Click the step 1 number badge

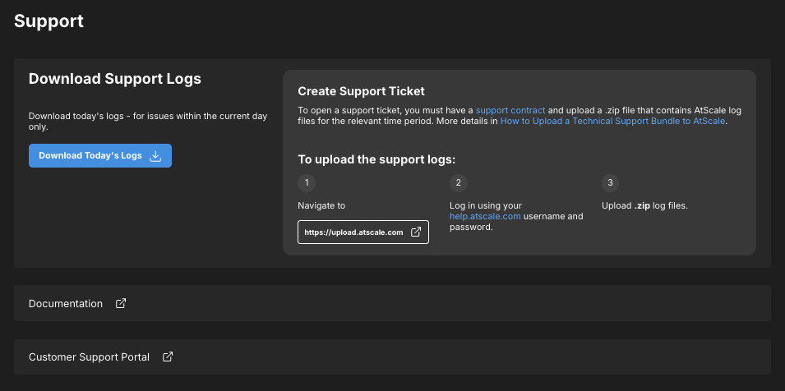(x=307, y=182)
